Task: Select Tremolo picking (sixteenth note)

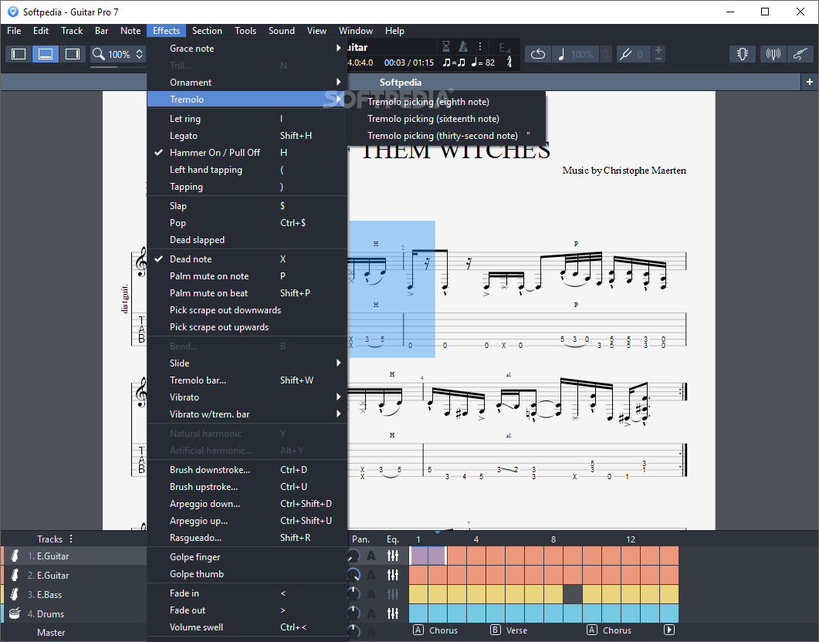Action: tap(446, 119)
